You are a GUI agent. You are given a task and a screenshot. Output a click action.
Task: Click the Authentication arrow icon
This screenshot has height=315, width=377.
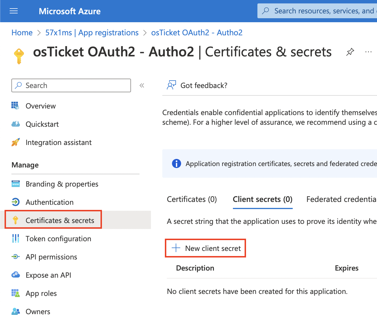pyautogui.click(x=15, y=202)
